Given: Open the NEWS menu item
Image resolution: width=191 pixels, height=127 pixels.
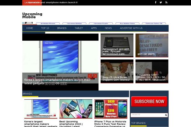Looking at the screenshot, I should (108, 28).
